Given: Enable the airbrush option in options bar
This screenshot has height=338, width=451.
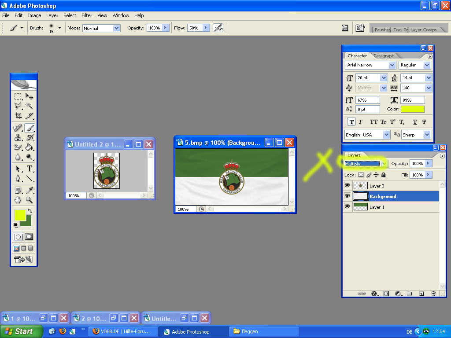Looking at the screenshot, I should 218,28.
